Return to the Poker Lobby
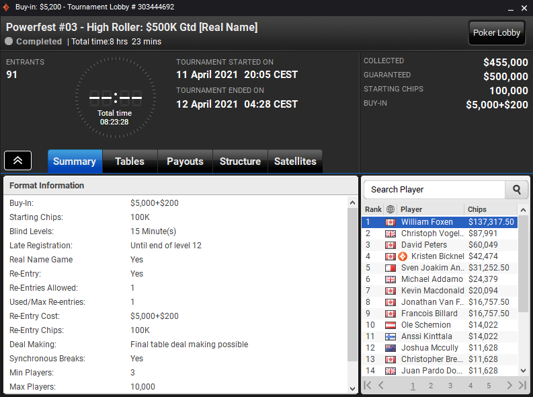This screenshot has height=397, width=533. (x=496, y=33)
